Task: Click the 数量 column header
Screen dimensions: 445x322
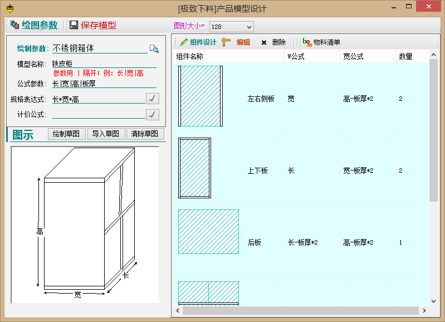Action: pos(412,56)
